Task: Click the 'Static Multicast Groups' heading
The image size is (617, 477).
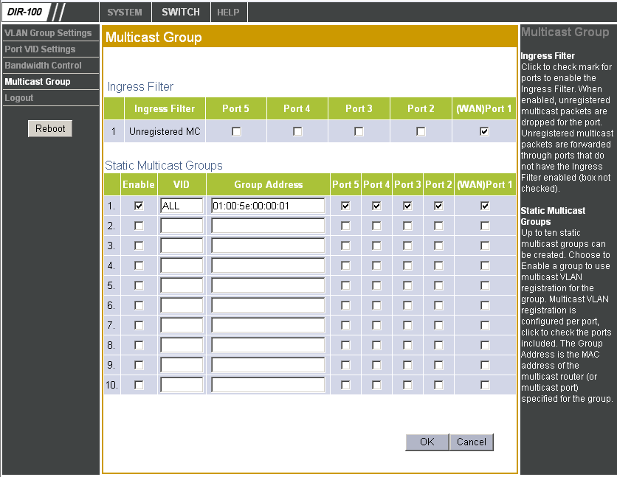Action: click(x=164, y=165)
